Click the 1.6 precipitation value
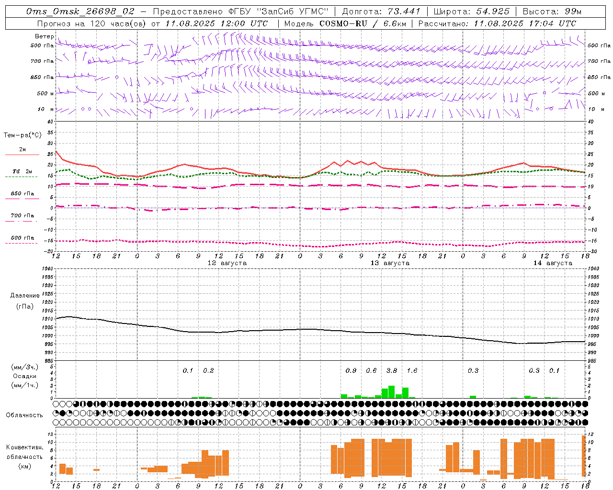Image resolution: width=613 pixels, height=490 pixels. 412,370
